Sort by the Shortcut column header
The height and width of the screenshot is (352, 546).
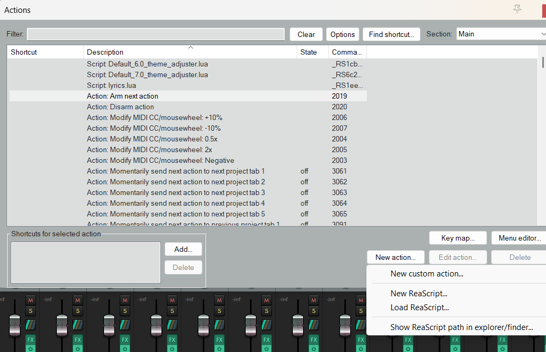(x=45, y=52)
